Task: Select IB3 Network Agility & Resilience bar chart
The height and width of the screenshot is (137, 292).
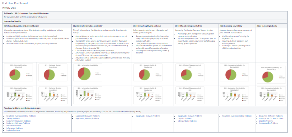Action: (148, 95)
